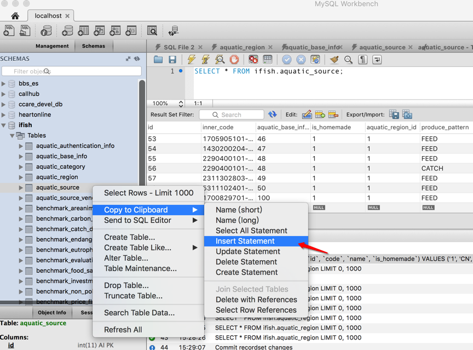Execute statement under cursor icon
The width and height of the screenshot is (473, 350).
(206, 60)
